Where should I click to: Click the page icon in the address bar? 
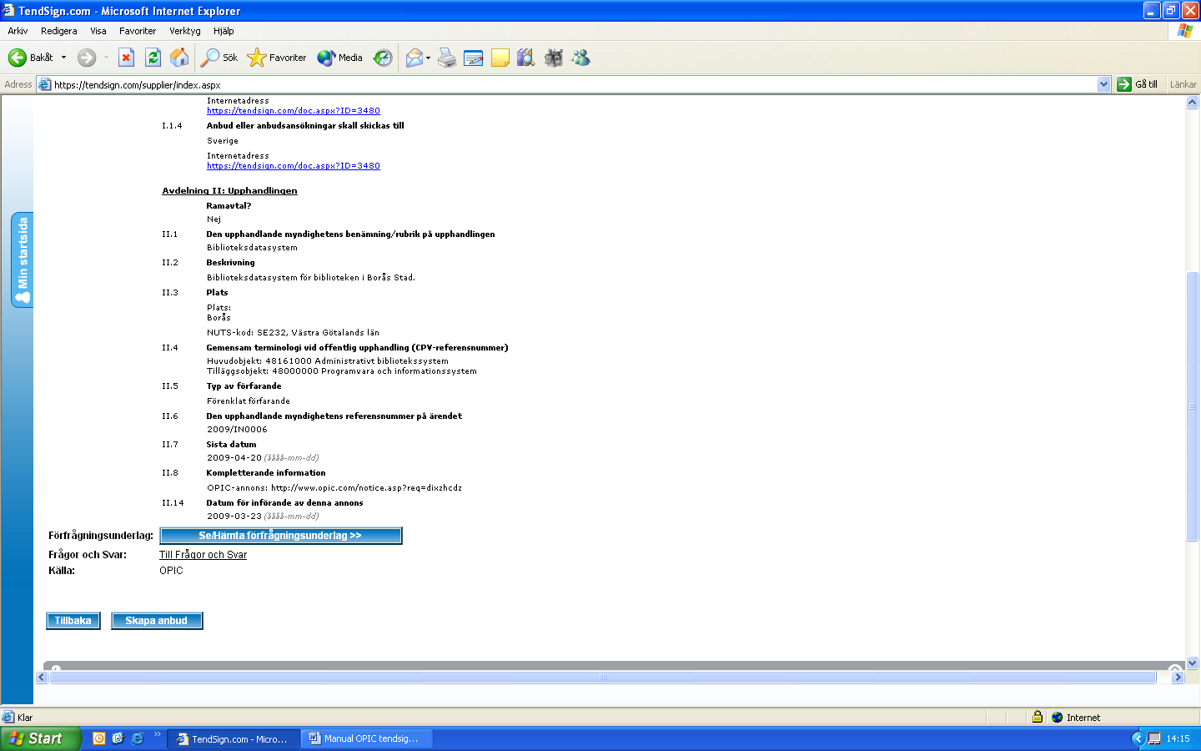pyautogui.click(x=45, y=84)
